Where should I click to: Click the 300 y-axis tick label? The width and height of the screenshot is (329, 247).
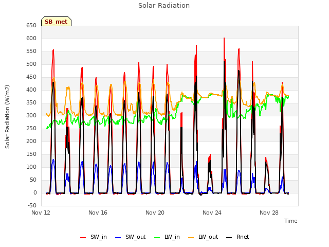click(x=31, y=115)
